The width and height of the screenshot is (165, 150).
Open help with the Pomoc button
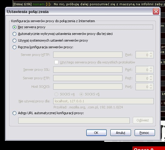pyautogui.click(x=145, y=133)
